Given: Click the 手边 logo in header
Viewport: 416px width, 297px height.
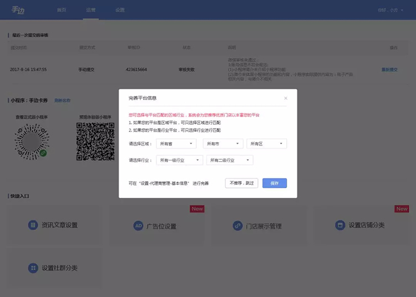Looking at the screenshot, I should [18, 10].
